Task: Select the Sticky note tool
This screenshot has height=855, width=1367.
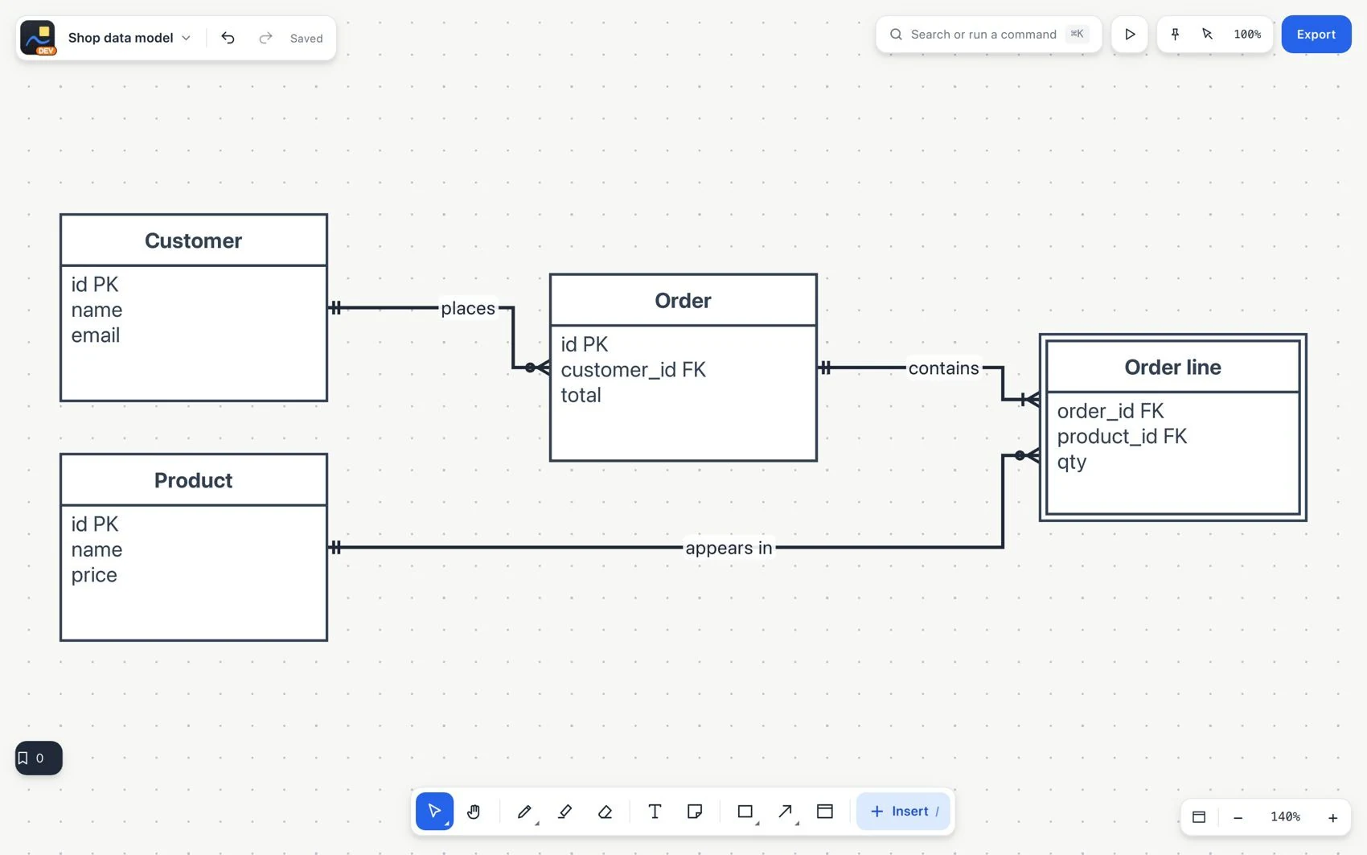Action: (x=695, y=811)
